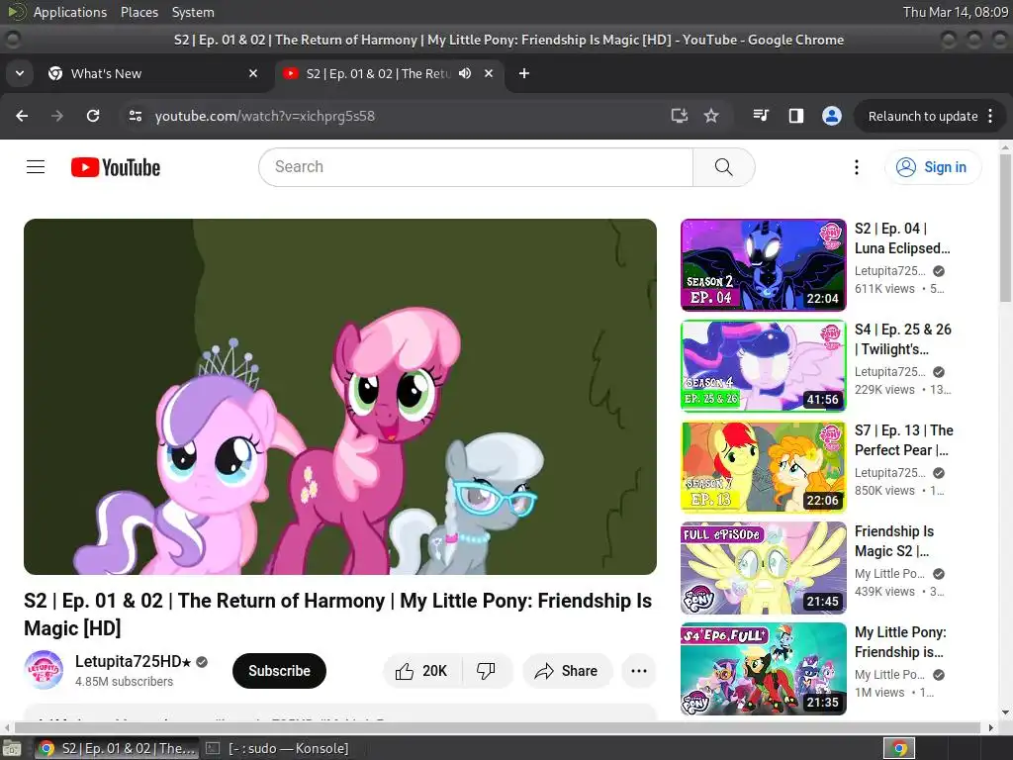Open the Applications menu
This screenshot has height=760, width=1013.
70,12
